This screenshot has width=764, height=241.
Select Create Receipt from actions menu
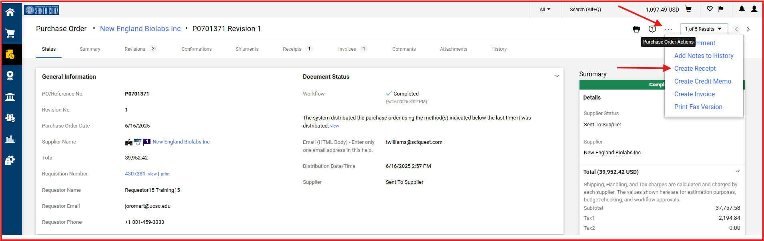point(695,69)
